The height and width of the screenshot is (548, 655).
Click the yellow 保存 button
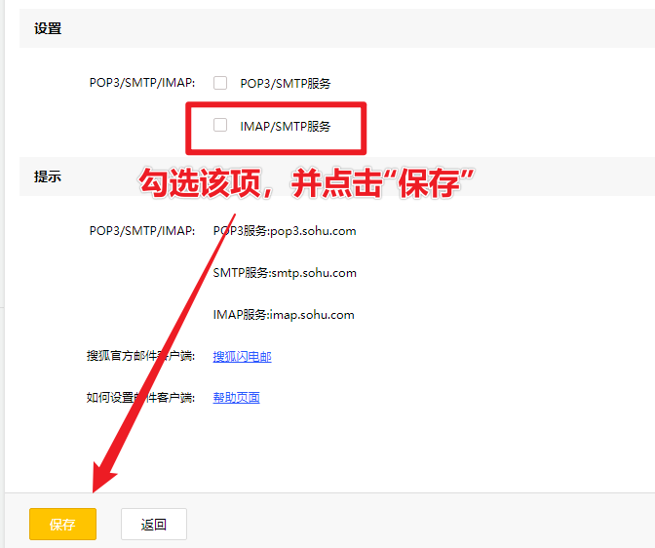(x=62, y=524)
